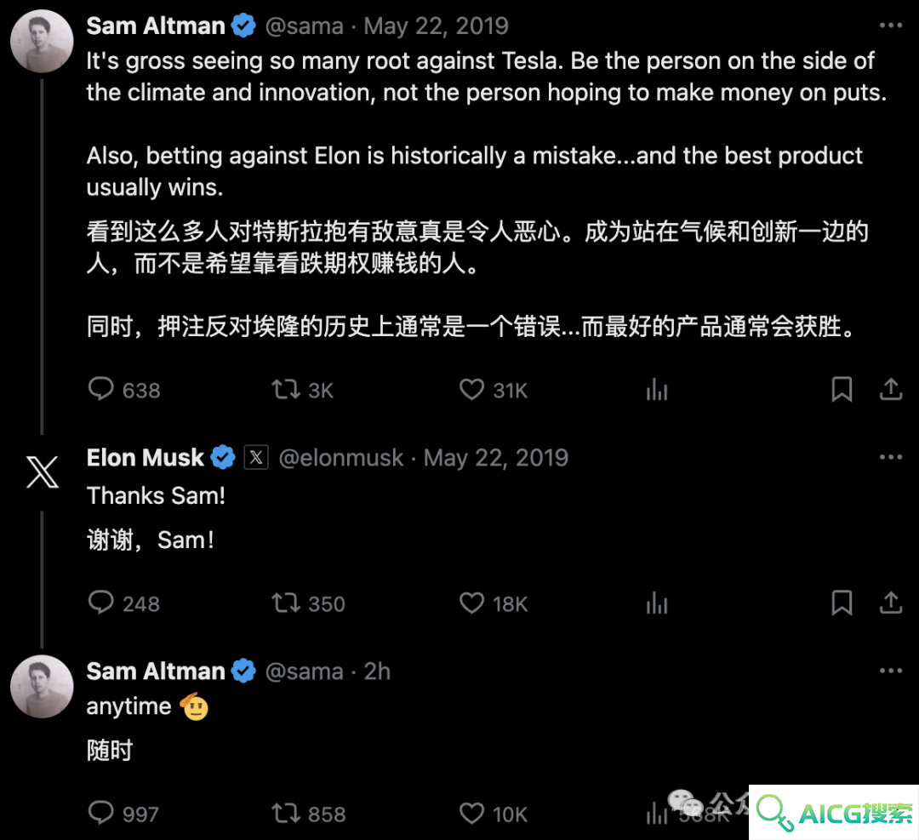Screen dimensions: 919x840
Task: Like Elon Musk's tweet with 18K likes
Action: point(471,603)
